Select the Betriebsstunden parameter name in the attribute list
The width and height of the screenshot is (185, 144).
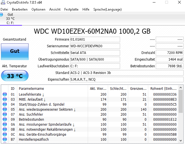pyautogui.click(x=31, y=119)
